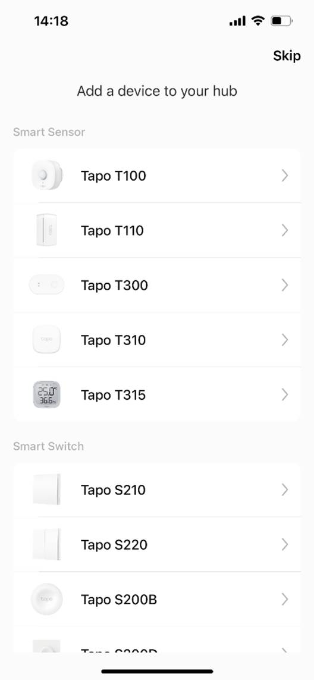Select the Tapo T300 water leak sensor icon

pos(46,285)
